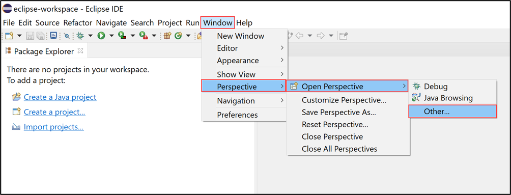Click the Back navigation arrow icon

click(x=299, y=36)
